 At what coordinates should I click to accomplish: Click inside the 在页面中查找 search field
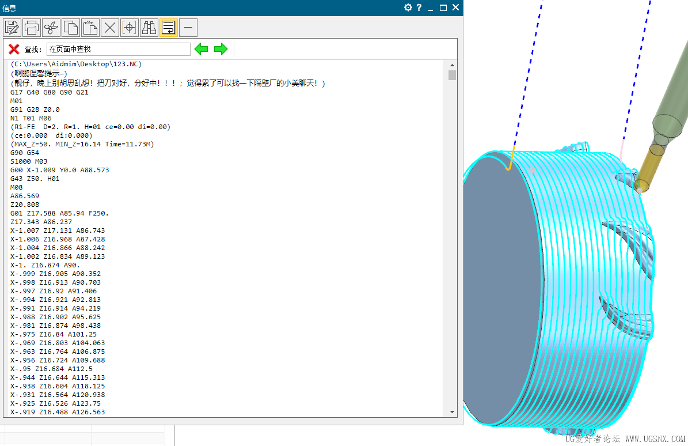pos(118,49)
